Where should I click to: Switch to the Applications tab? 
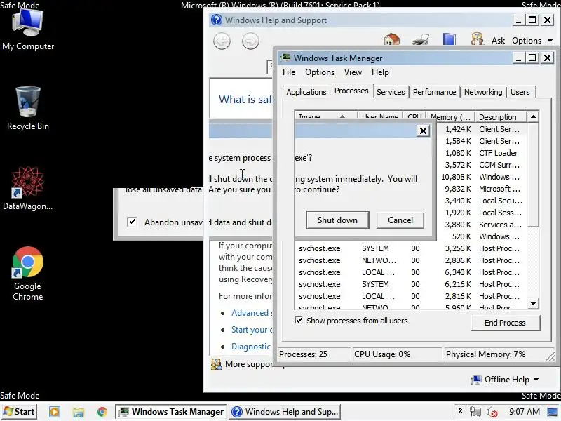coord(306,92)
